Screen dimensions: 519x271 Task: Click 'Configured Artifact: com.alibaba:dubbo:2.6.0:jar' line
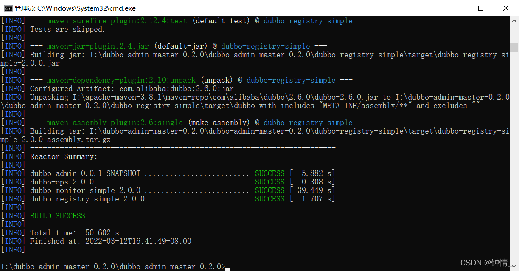[x=132, y=89]
